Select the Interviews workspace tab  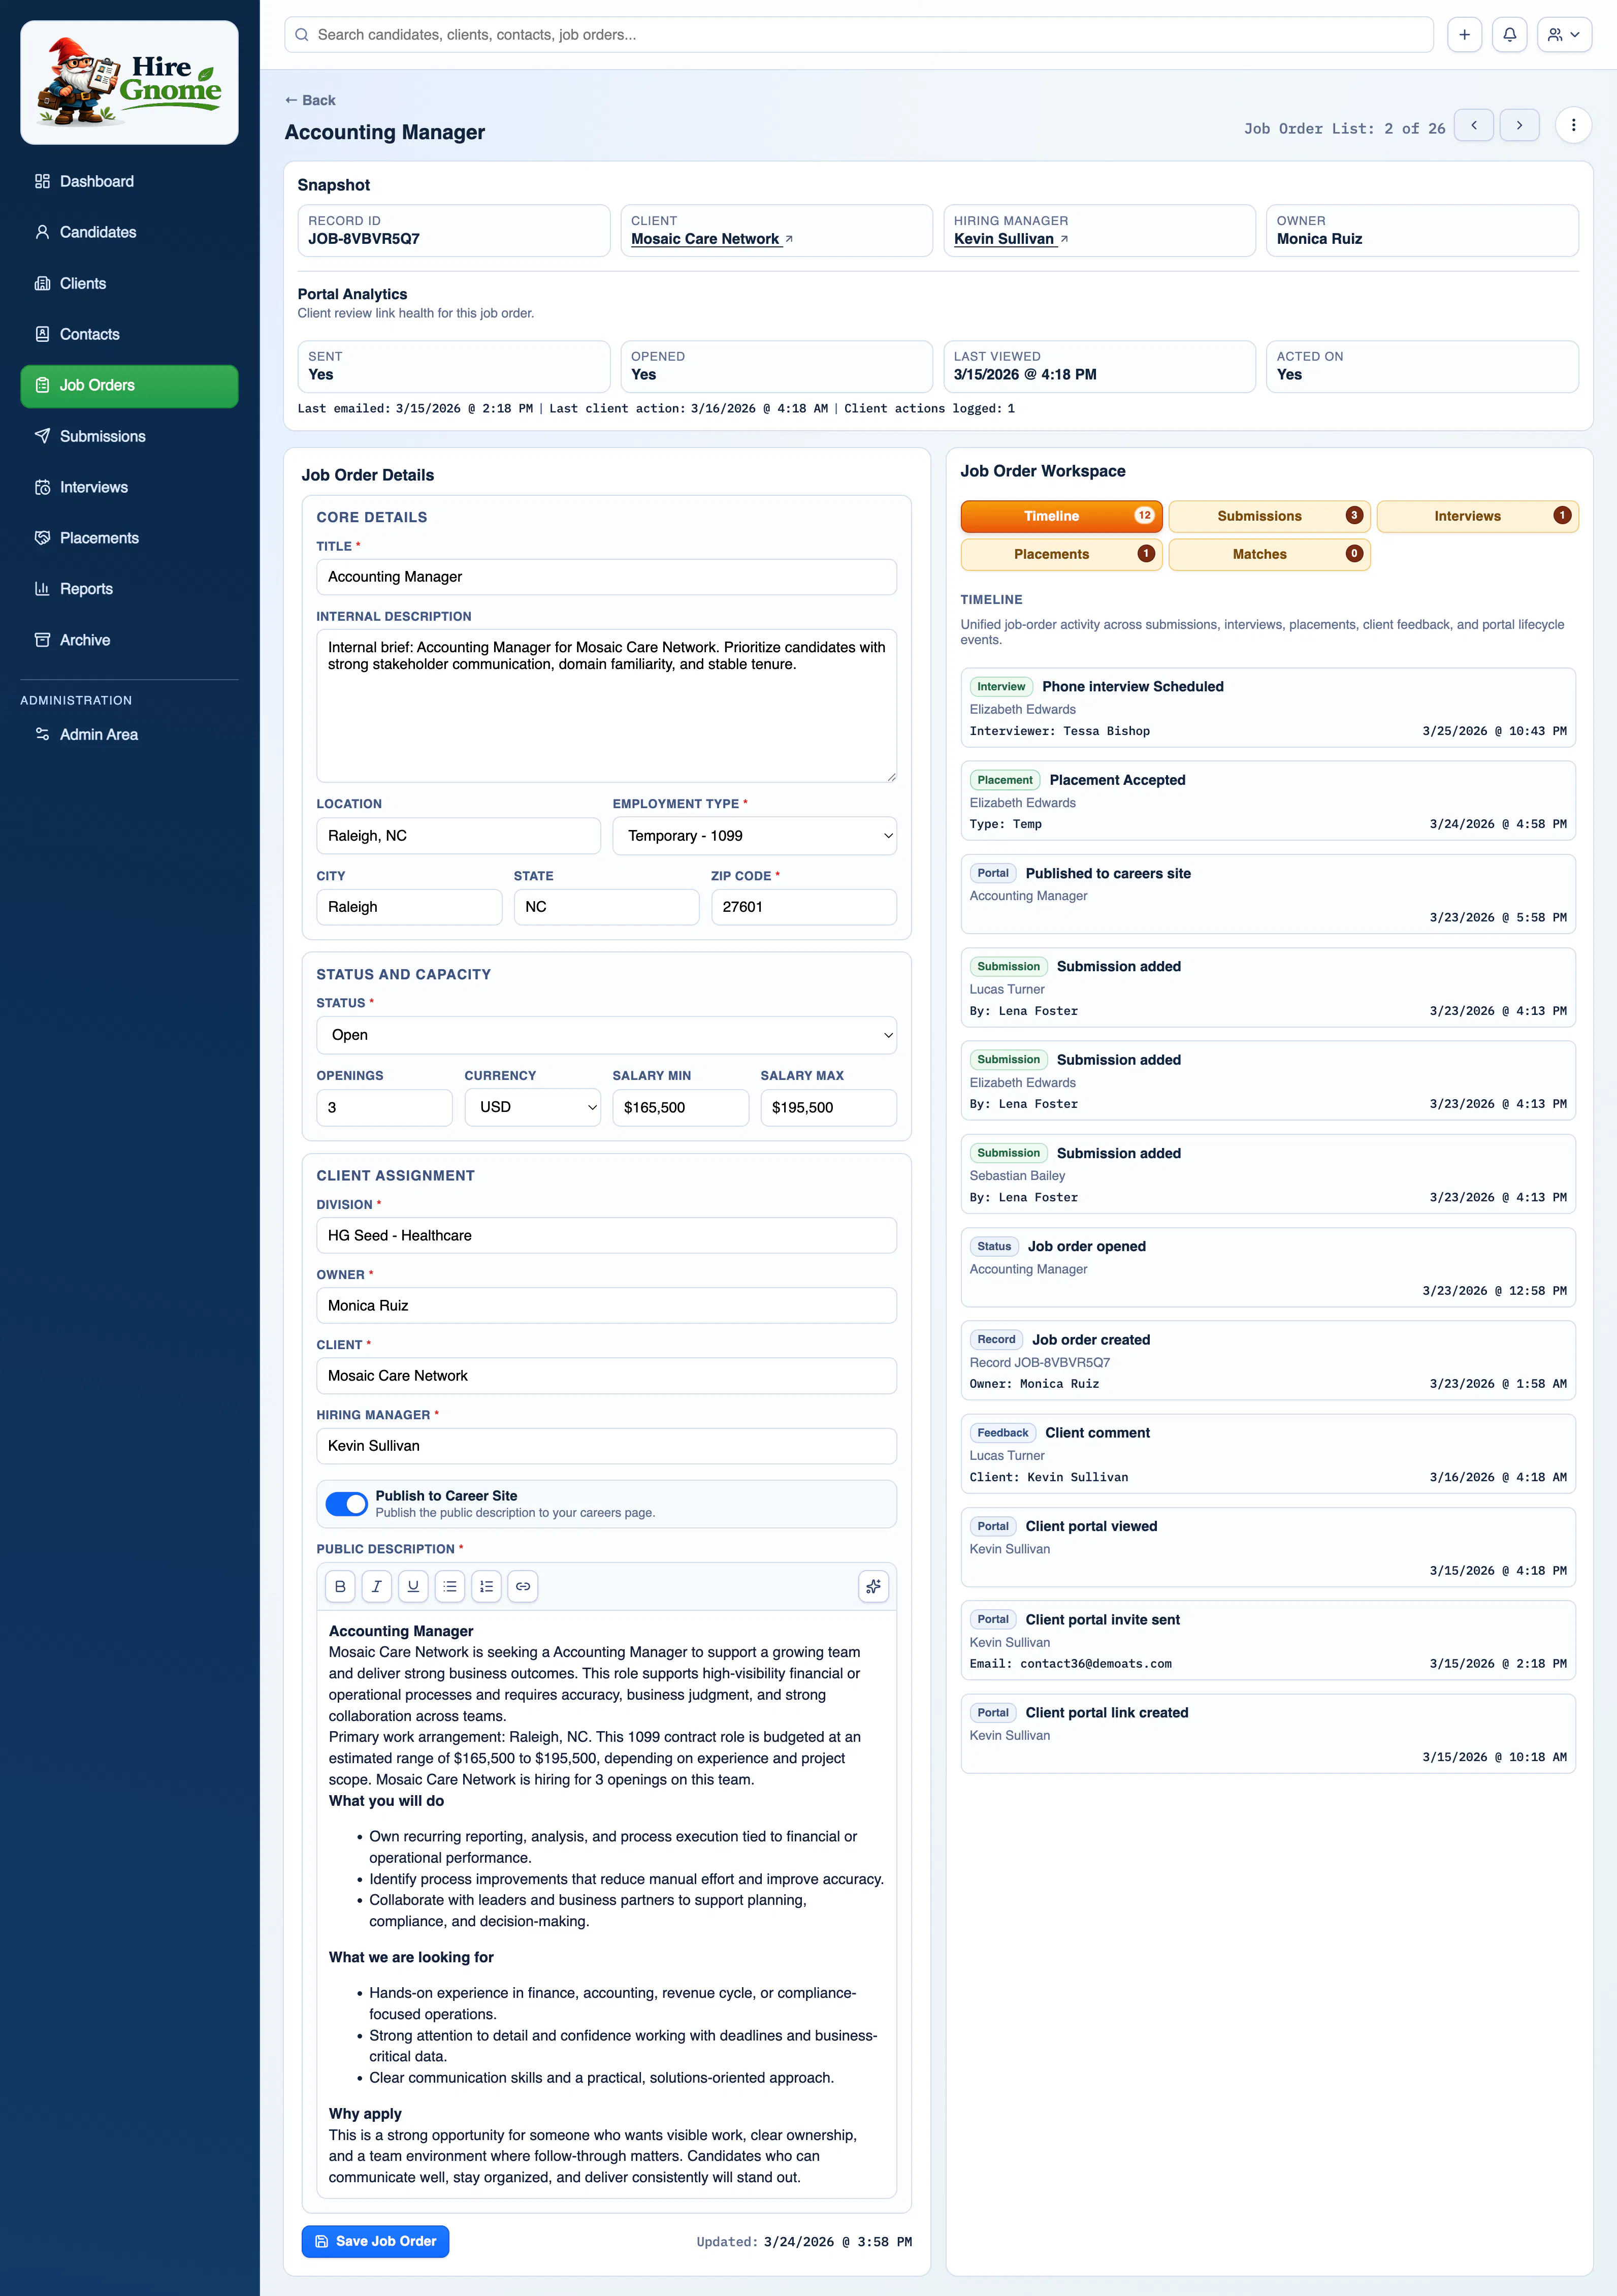tap(1477, 516)
